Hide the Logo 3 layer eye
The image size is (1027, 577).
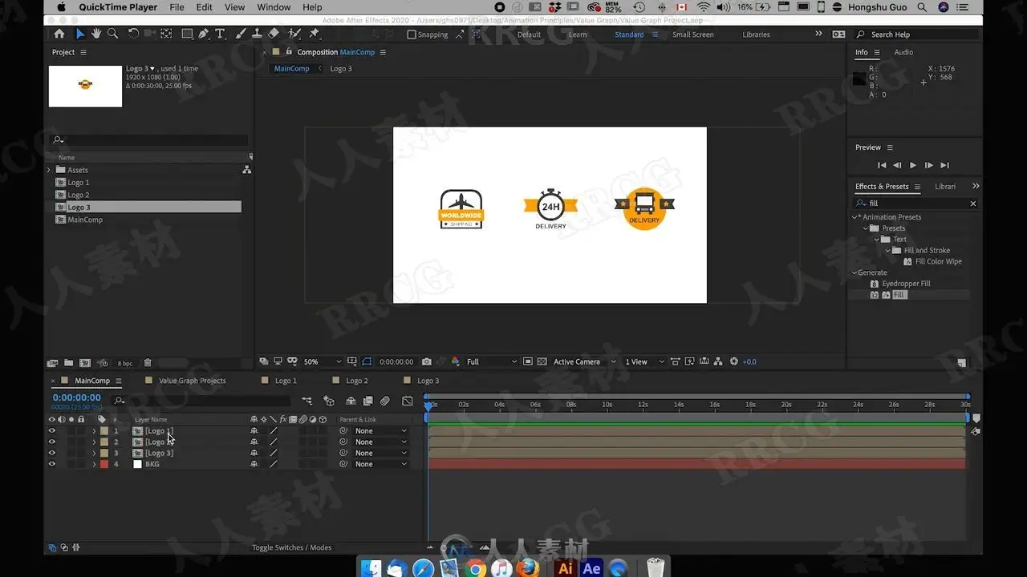pos(52,453)
